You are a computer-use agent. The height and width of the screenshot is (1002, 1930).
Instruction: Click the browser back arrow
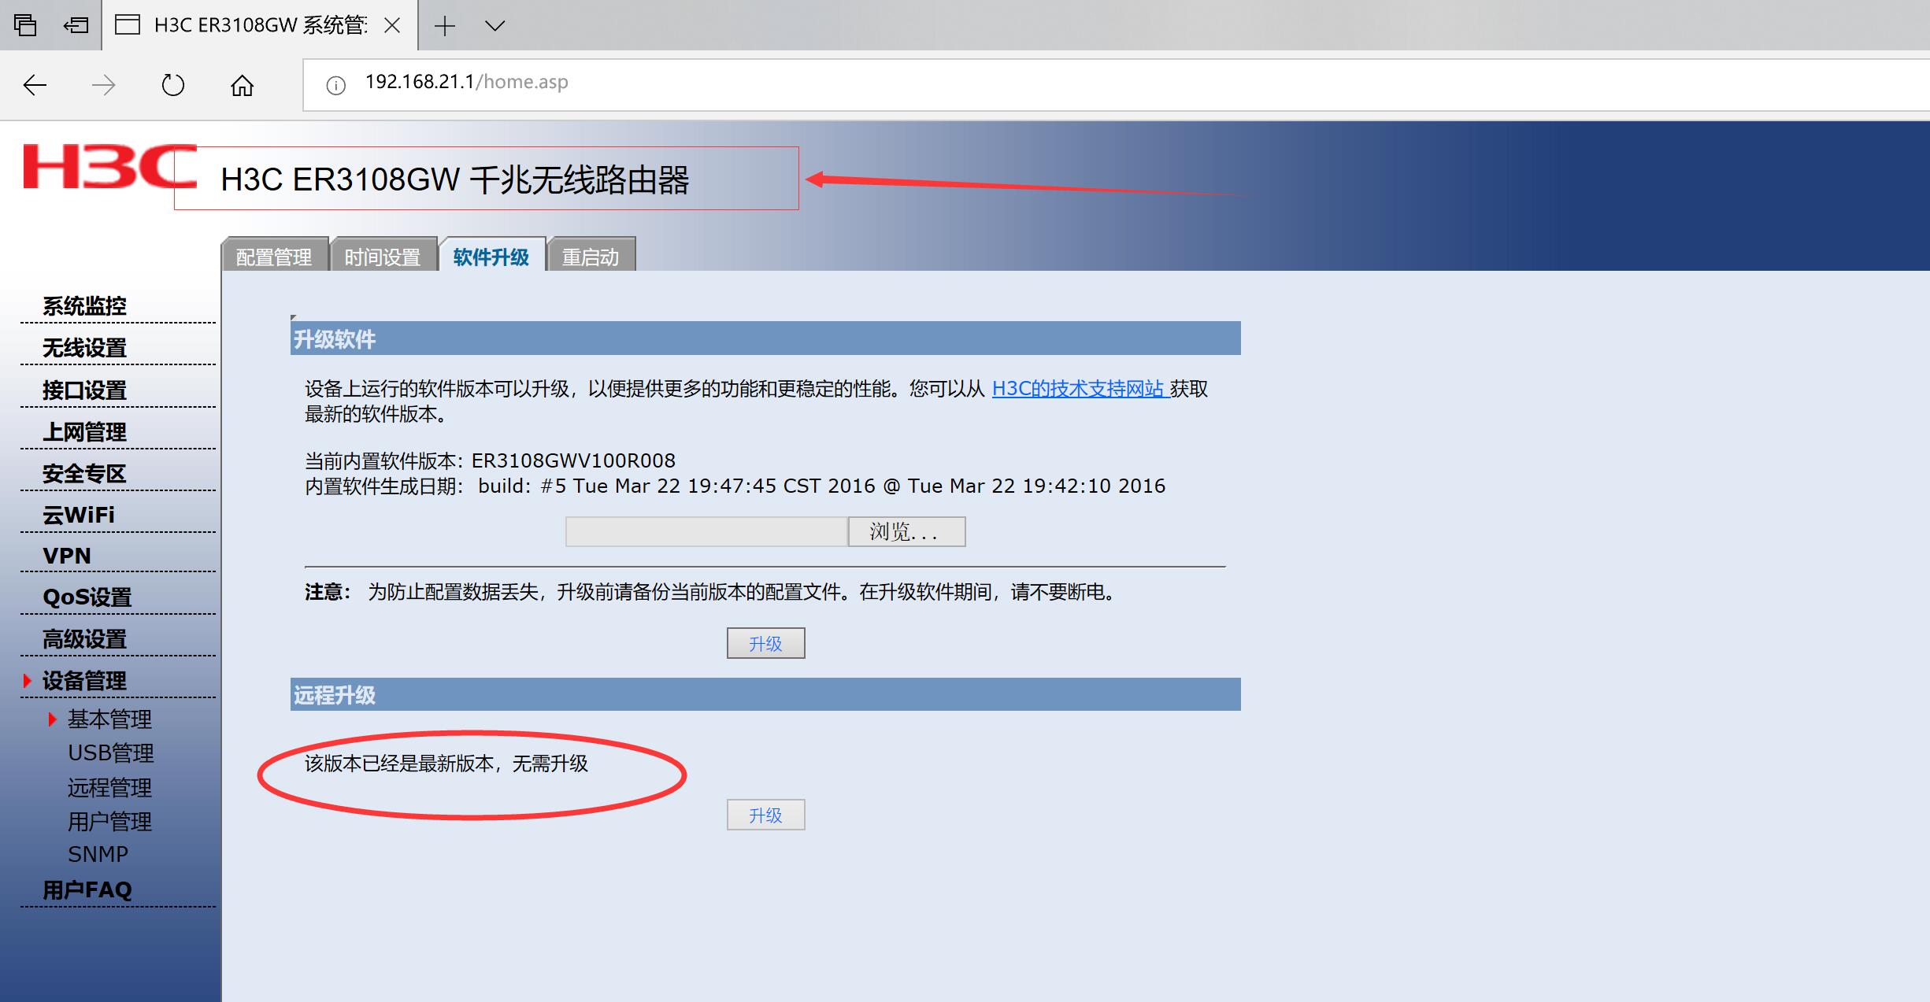click(35, 85)
